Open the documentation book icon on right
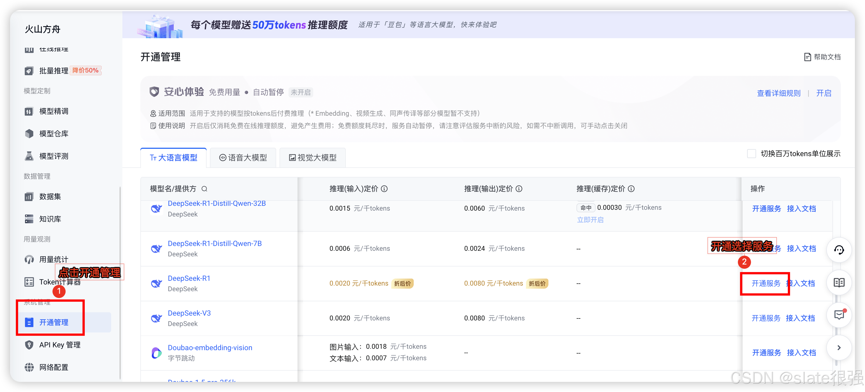865x392 pixels. click(839, 282)
